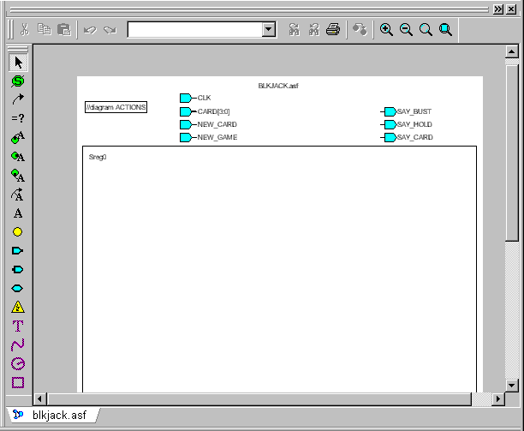The height and width of the screenshot is (431, 524).
Task: Pick the purple text 'T' tool
Action: click(18, 326)
